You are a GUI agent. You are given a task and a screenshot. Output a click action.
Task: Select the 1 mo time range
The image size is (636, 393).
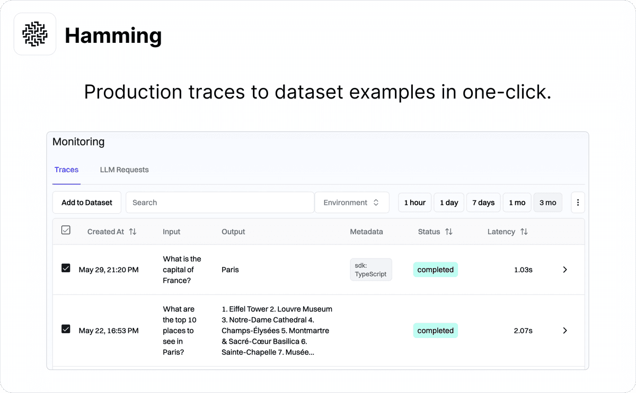(517, 202)
